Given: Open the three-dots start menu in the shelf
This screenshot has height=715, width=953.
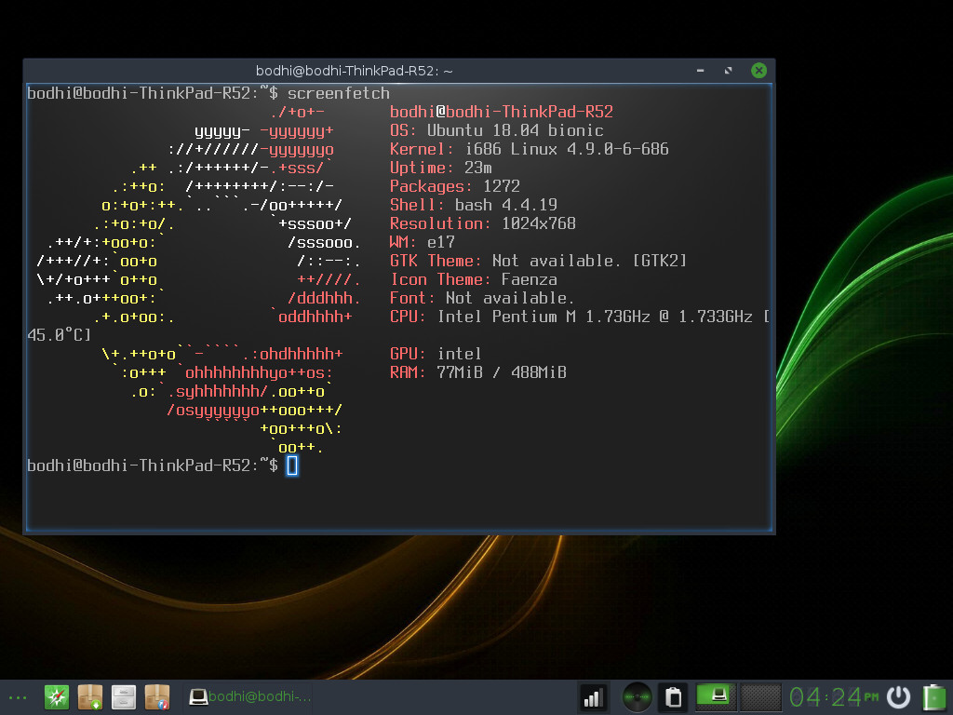Looking at the screenshot, I should [18, 697].
